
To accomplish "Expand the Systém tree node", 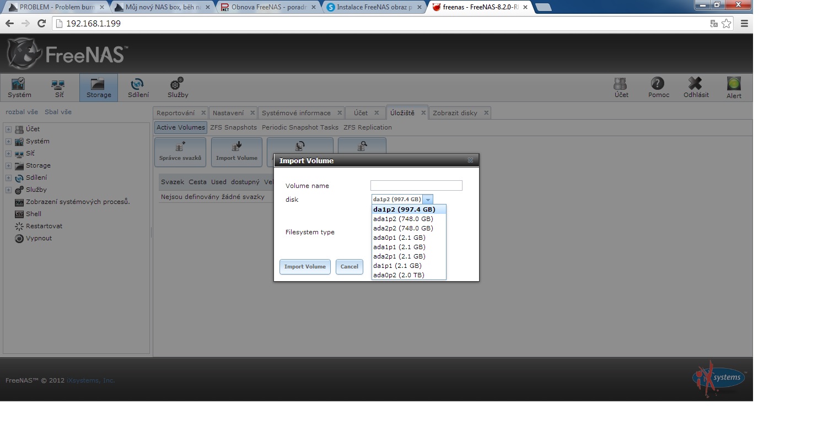I will coord(8,142).
